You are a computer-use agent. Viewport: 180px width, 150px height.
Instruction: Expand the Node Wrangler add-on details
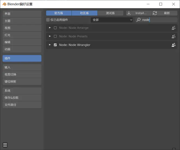pos(50,45)
